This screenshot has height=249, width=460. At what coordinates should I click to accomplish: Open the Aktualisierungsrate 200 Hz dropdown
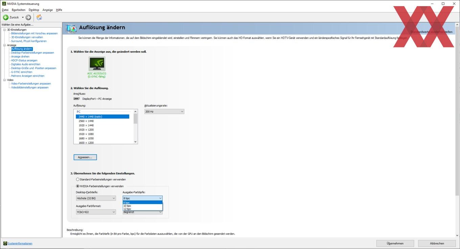164,112
